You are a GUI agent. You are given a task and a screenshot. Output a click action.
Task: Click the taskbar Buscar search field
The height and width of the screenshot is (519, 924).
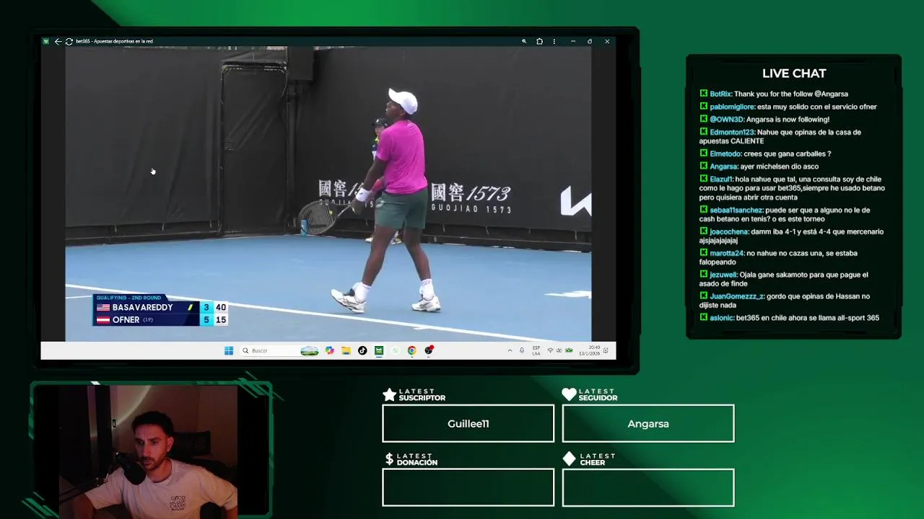[x=280, y=350]
